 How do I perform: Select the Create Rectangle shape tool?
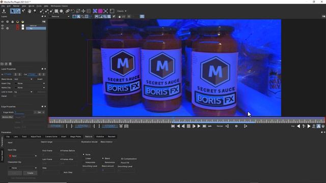[x=57, y=11]
